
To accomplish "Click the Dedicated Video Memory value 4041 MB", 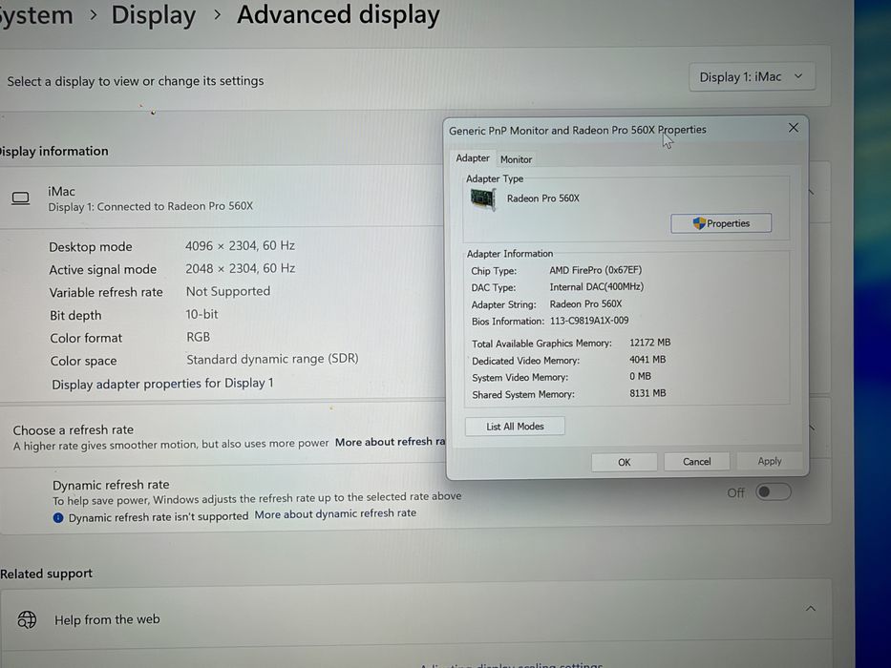I will click(647, 360).
